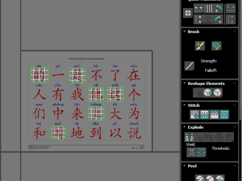Click the Relax Custom cube icon
The width and height of the screenshot is (242, 181).
coord(218,93)
